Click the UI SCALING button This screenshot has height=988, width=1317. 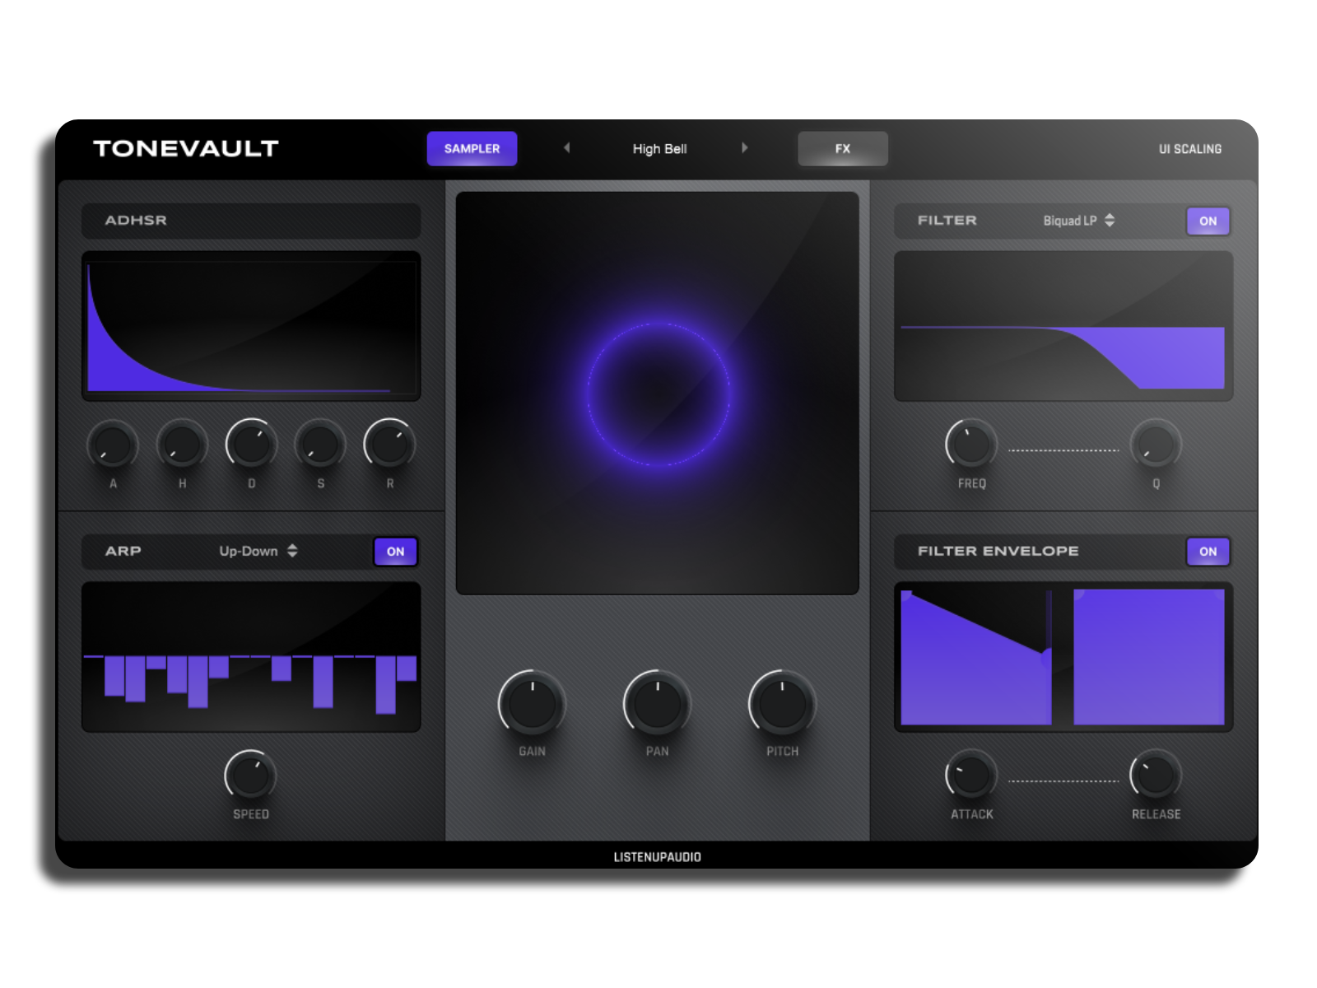[1189, 149]
